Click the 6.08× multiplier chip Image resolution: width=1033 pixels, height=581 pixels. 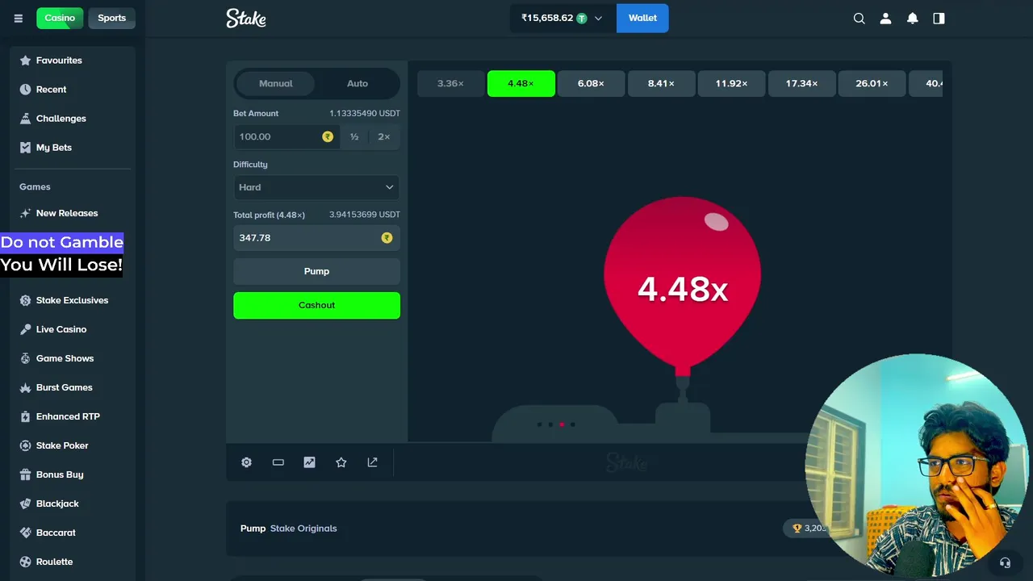click(591, 83)
